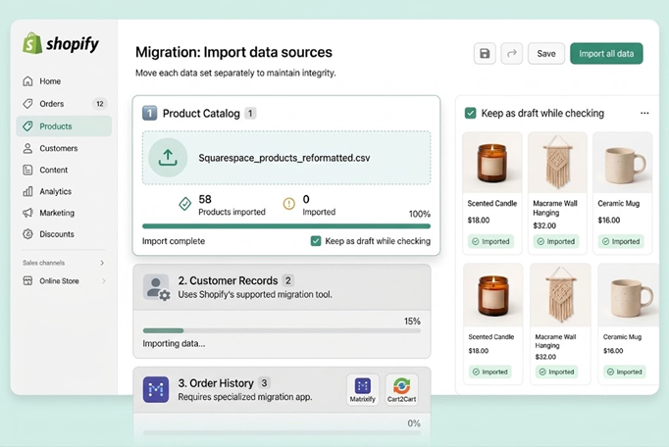
Task: Click Imported badge on top Ceramic Mug
Action: (621, 241)
